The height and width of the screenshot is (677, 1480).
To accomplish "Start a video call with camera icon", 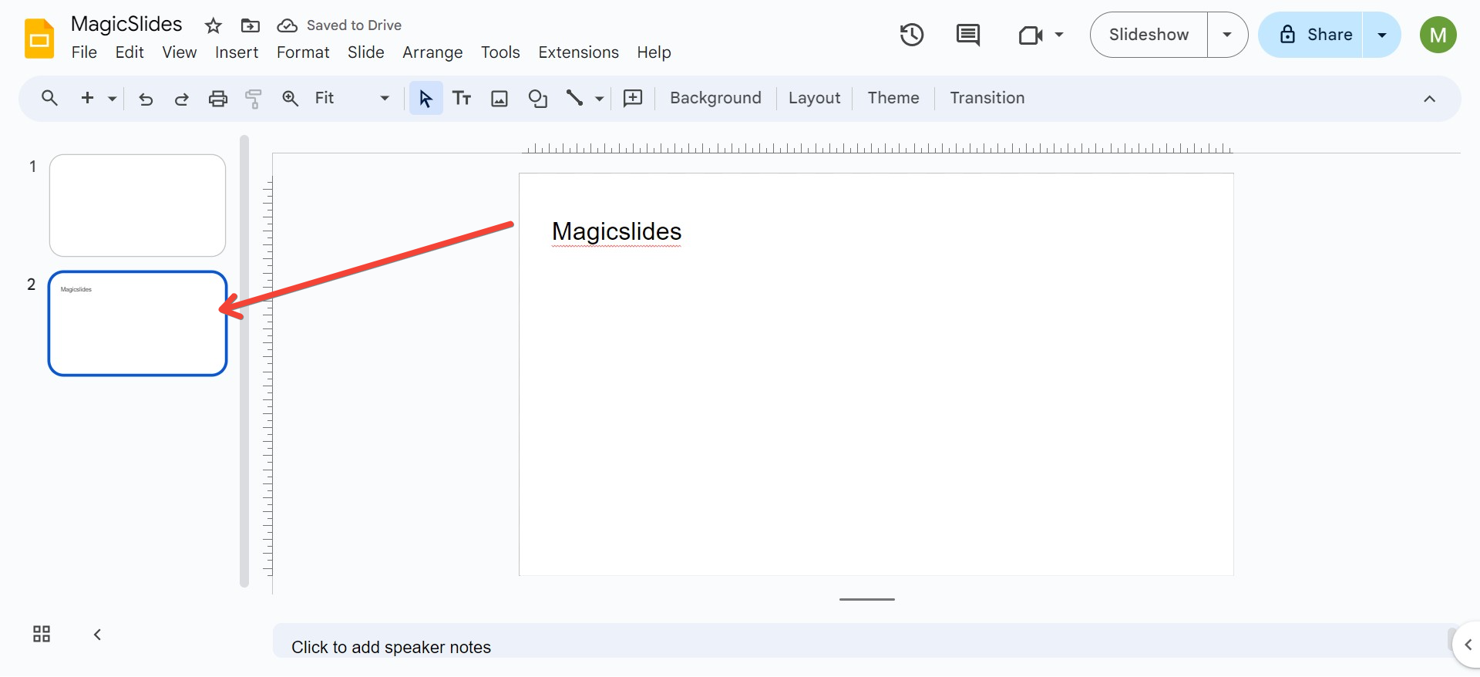I will click(x=1031, y=35).
